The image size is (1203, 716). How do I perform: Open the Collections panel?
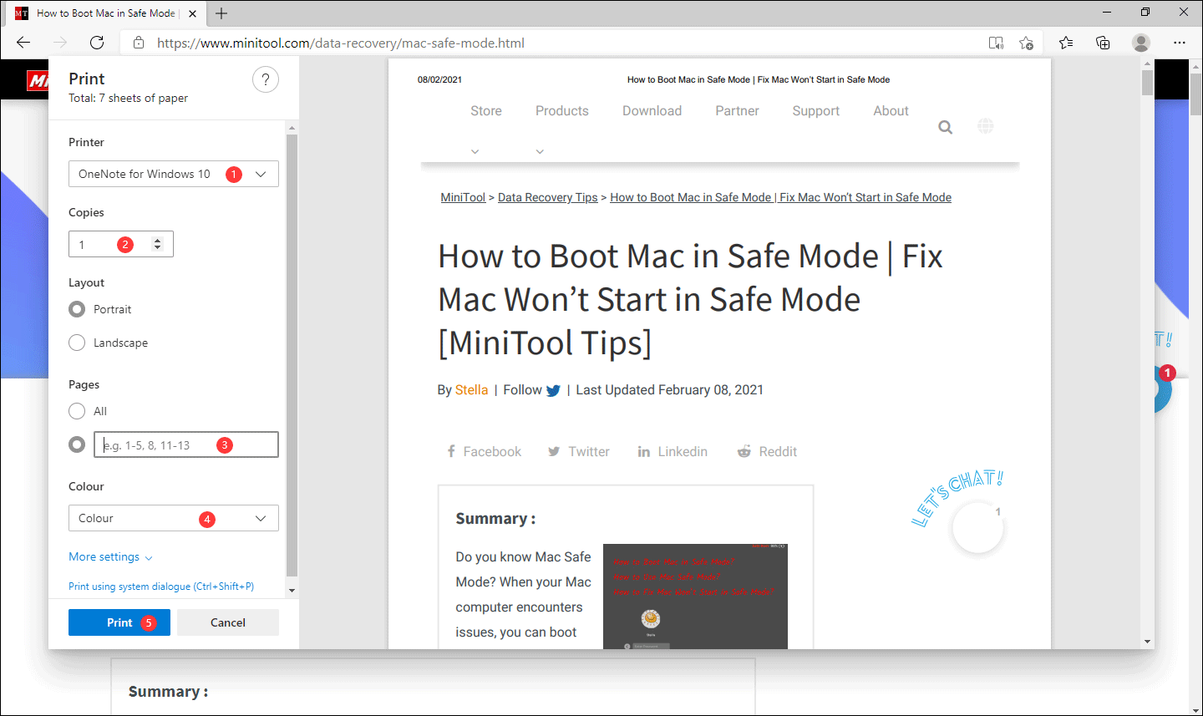(1103, 43)
